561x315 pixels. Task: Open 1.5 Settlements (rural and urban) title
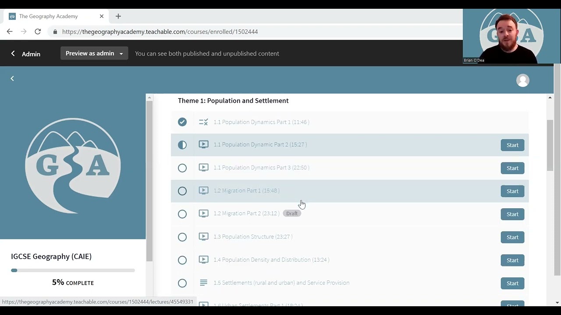pyautogui.click(x=281, y=283)
